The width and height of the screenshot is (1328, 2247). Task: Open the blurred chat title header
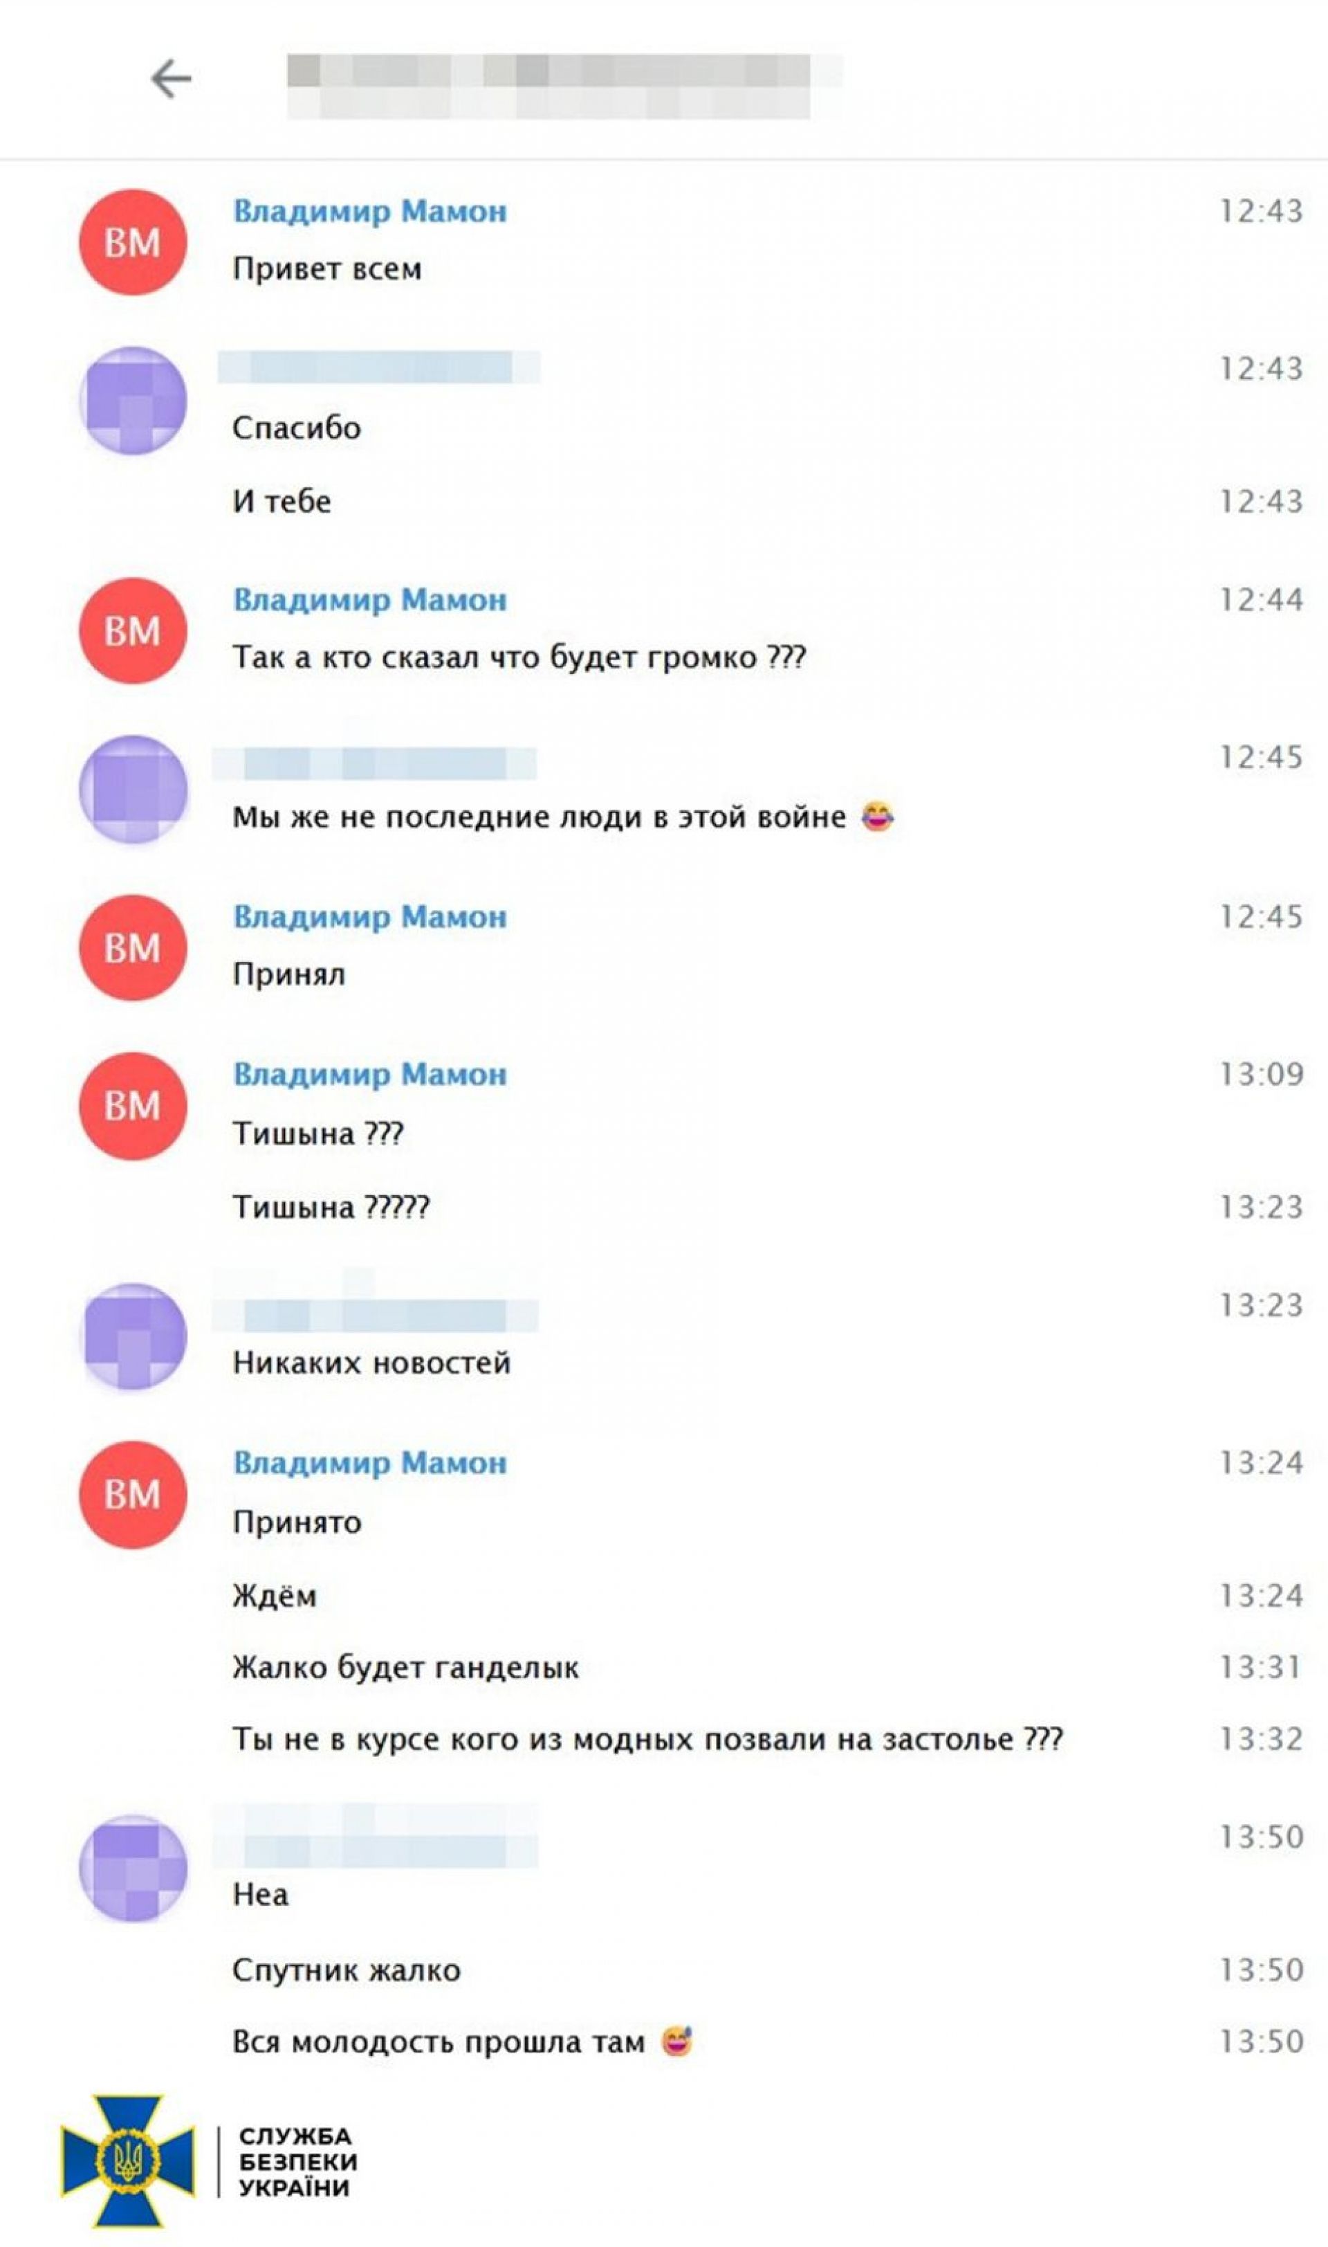pos(564,86)
